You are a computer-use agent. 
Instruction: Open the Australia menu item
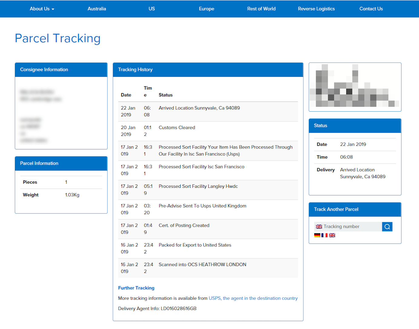click(x=97, y=9)
